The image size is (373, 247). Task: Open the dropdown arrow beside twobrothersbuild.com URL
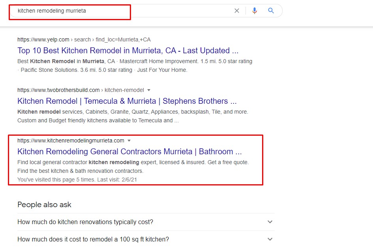pyautogui.click(x=149, y=90)
